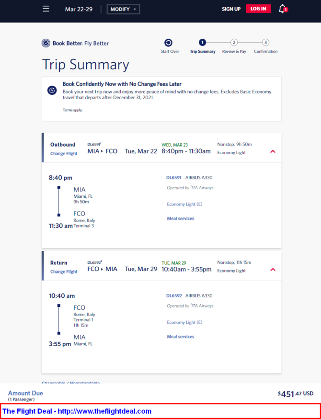Screen dimensions: 321x419
Task: Click the no change fees shield icon
Action: click(52, 91)
